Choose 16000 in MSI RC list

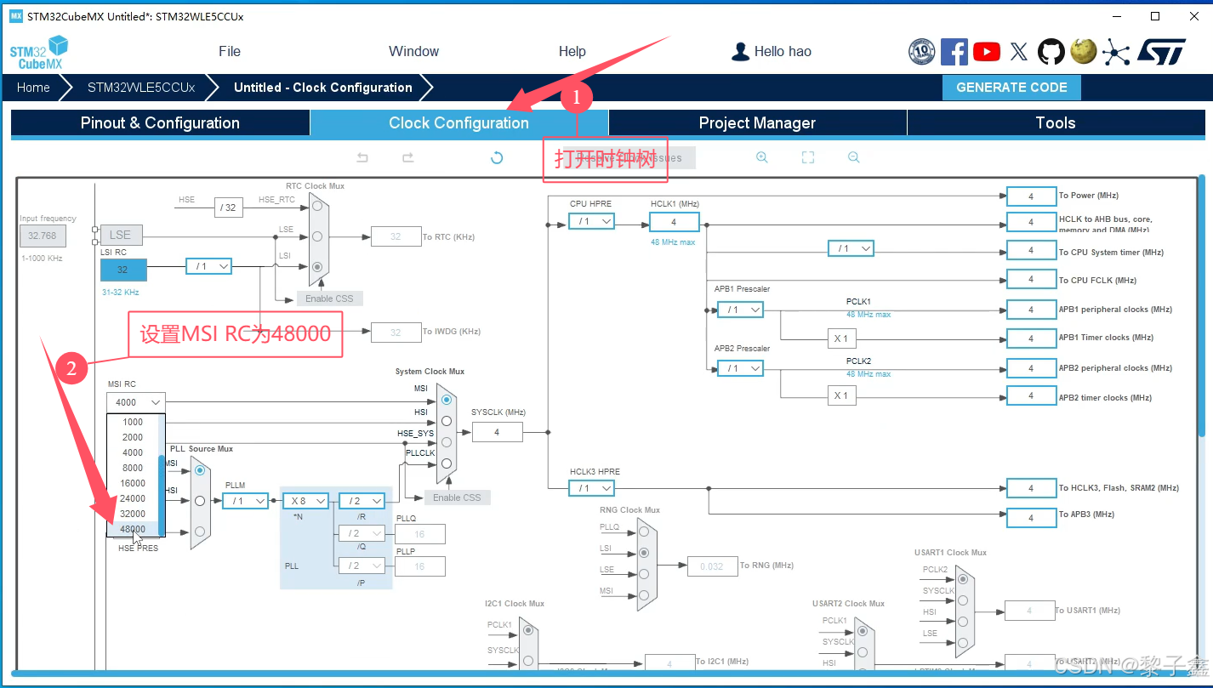pos(133,483)
